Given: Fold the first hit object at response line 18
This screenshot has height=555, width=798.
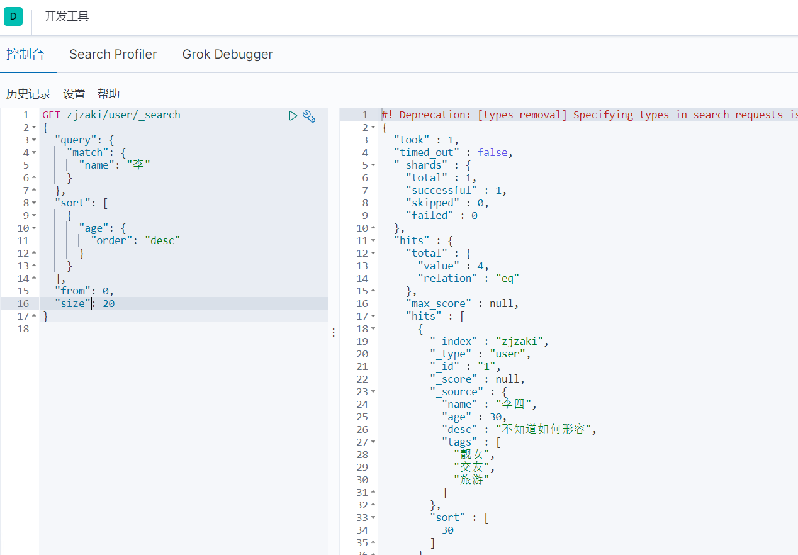Looking at the screenshot, I should pyautogui.click(x=373, y=329).
